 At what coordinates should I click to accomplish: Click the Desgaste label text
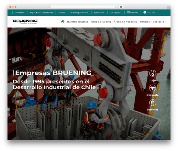pyautogui.click(x=153, y=95)
